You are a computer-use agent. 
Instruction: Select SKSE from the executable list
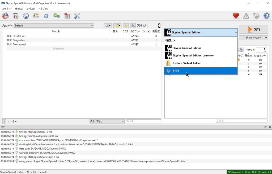(x=201, y=71)
